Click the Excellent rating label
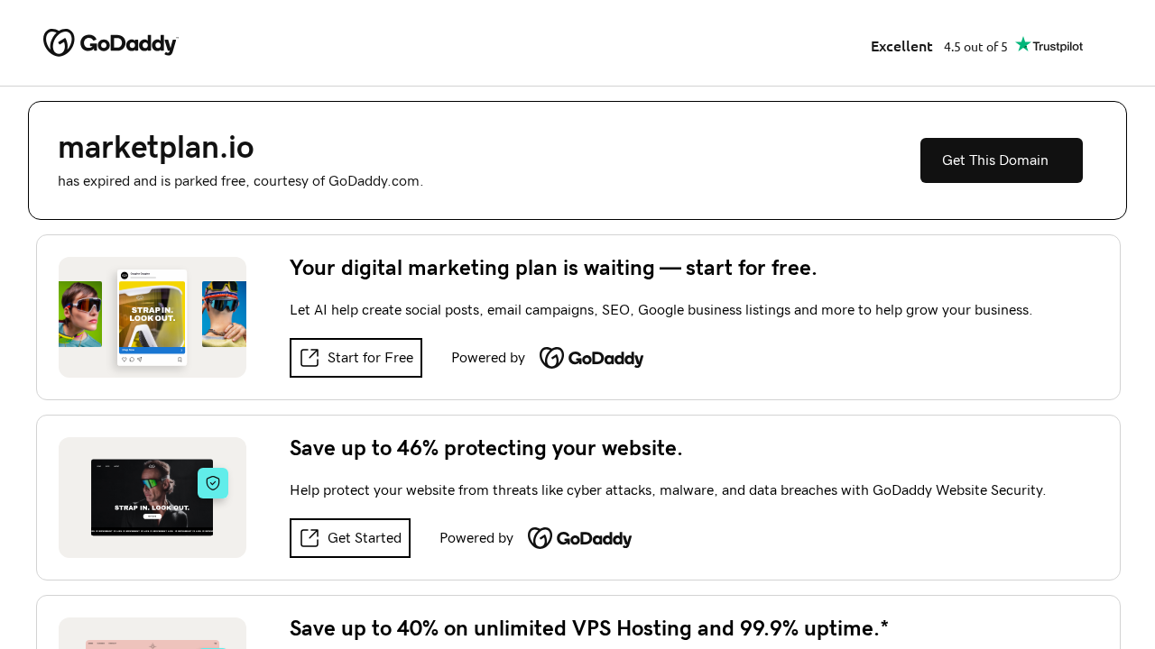The height and width of the screenshot is (649, 1155). point(901,45)
